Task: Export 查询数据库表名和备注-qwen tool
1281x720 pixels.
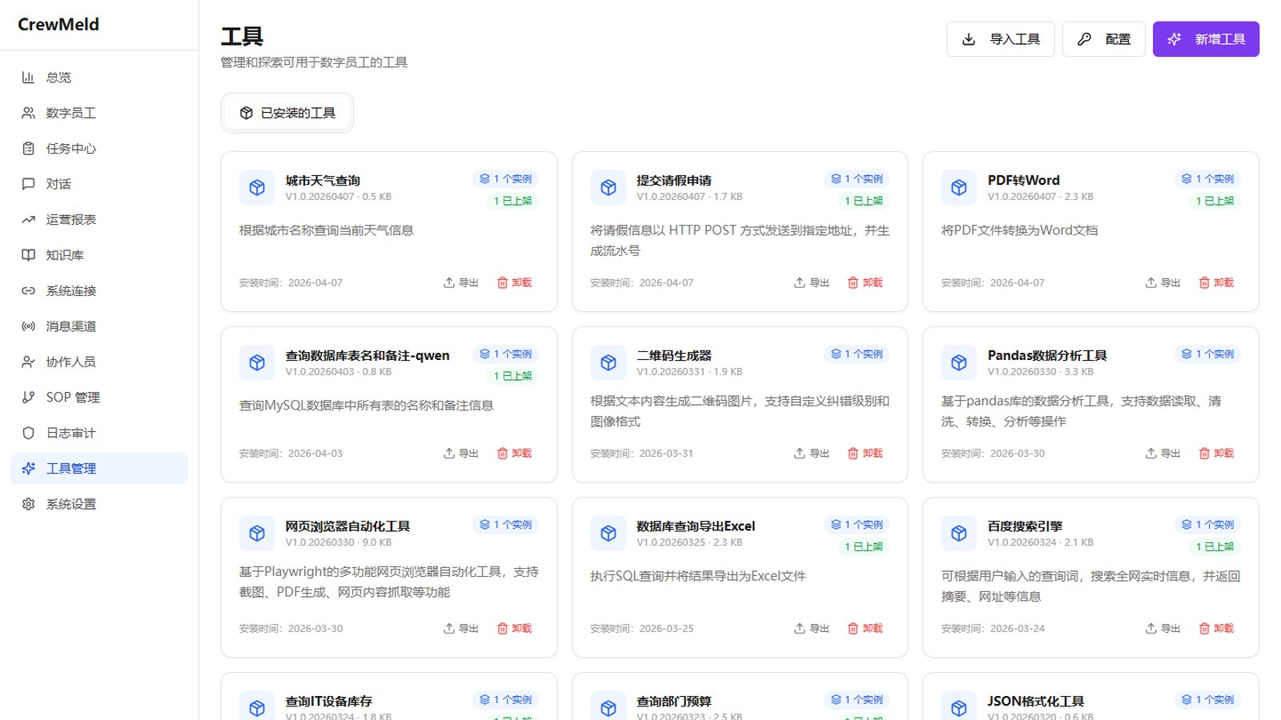Action: [x=461, y=454]
